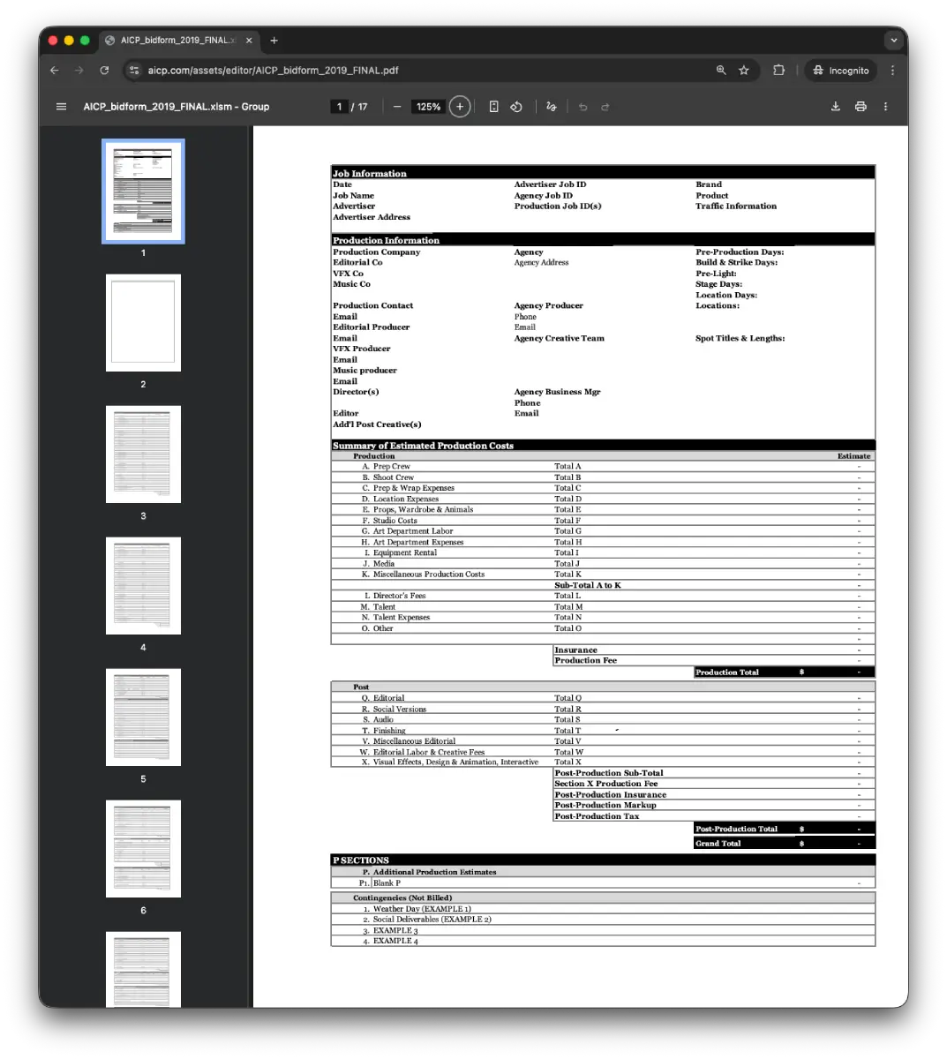
Task: Select the AICP_bidform_2019_FINAL tab
Action: (x=178, y=41)
